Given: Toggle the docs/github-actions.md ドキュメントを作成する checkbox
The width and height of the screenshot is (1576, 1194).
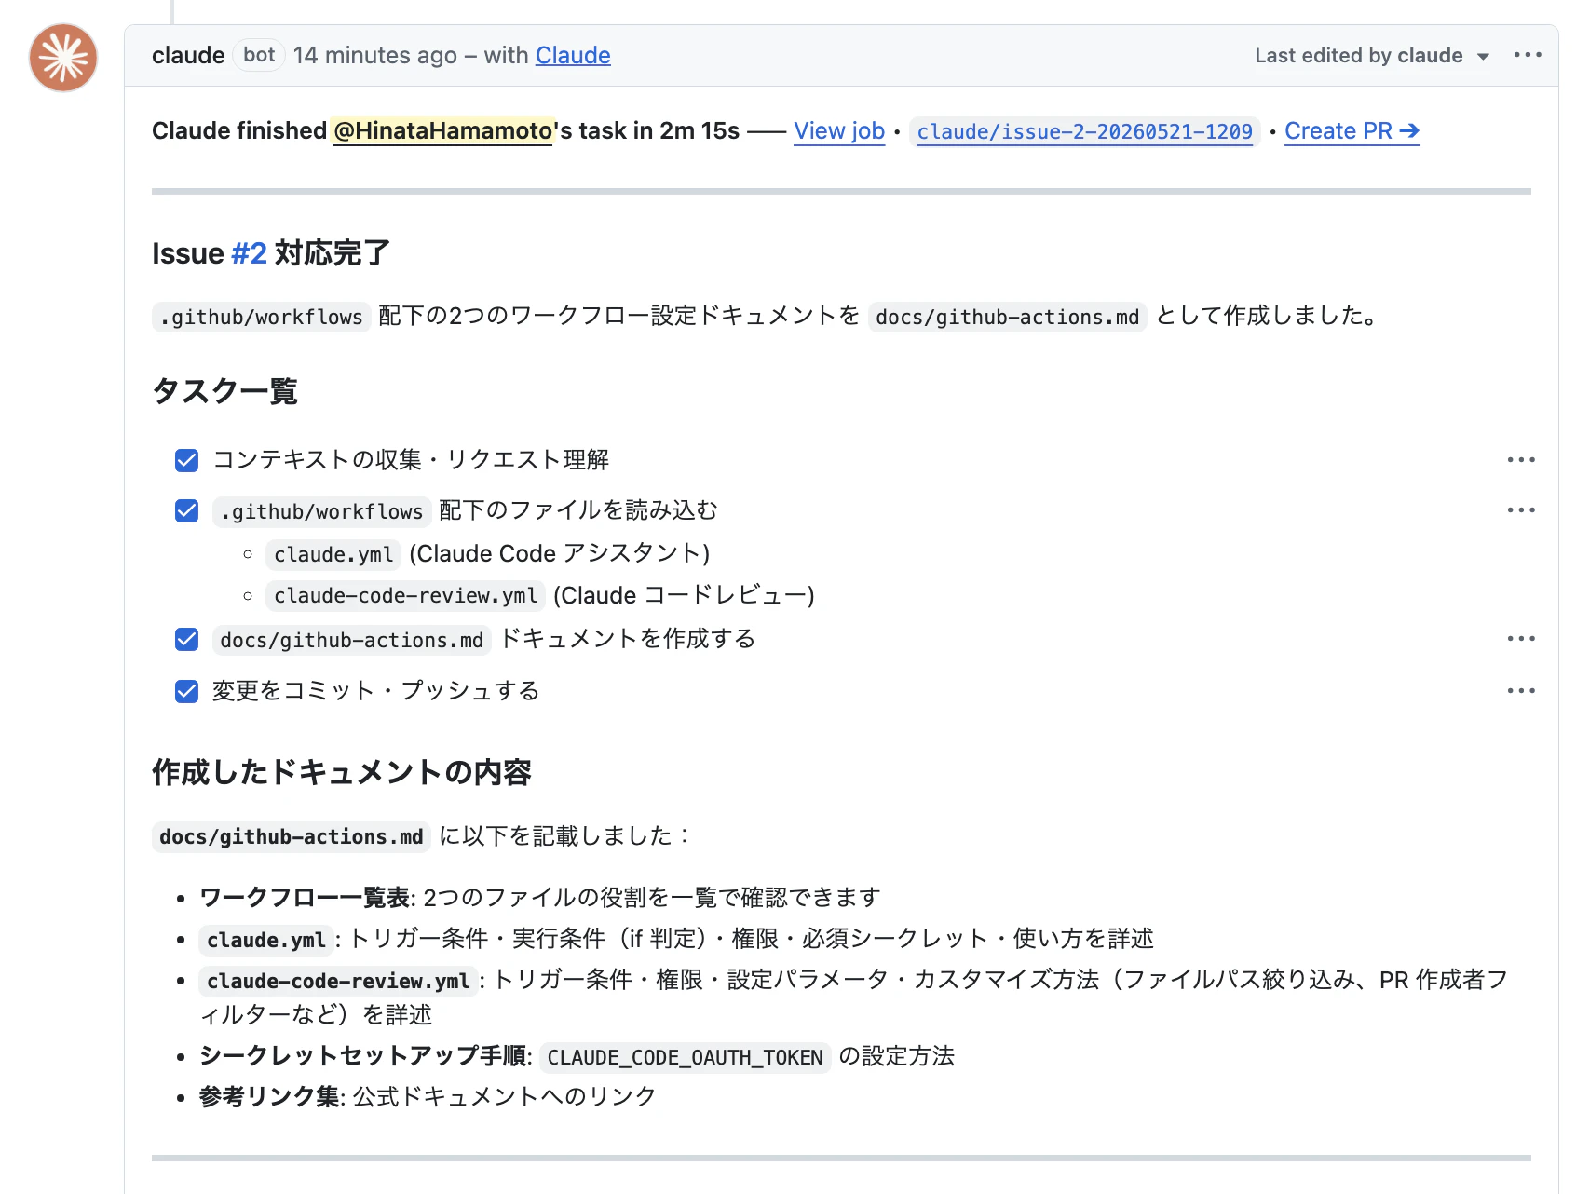Looking at the screenshot, I should point(187,639).
